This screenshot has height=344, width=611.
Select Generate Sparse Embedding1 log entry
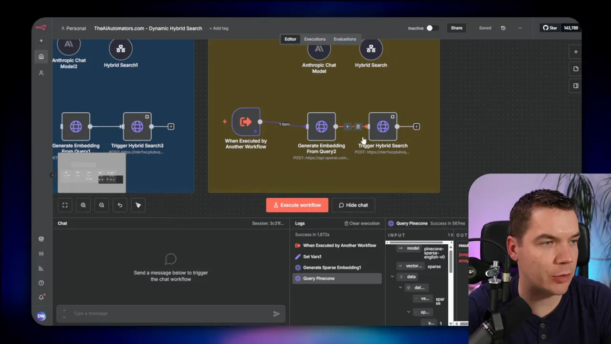pyautogui.click(x=332, y=268)
